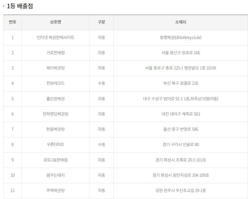Click address 울산 중구 번영로 586
This screenshot has width=248, height=199.
click(x=181, y=129)
